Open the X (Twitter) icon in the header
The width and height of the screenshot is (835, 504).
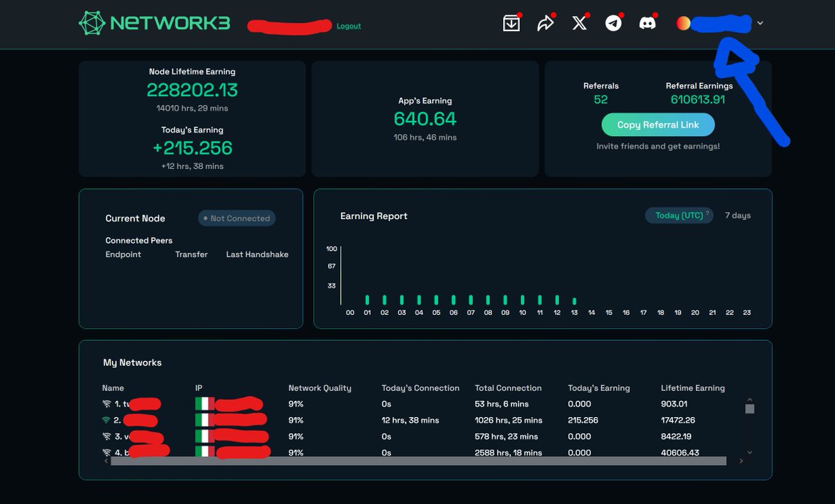pos(579,23)
